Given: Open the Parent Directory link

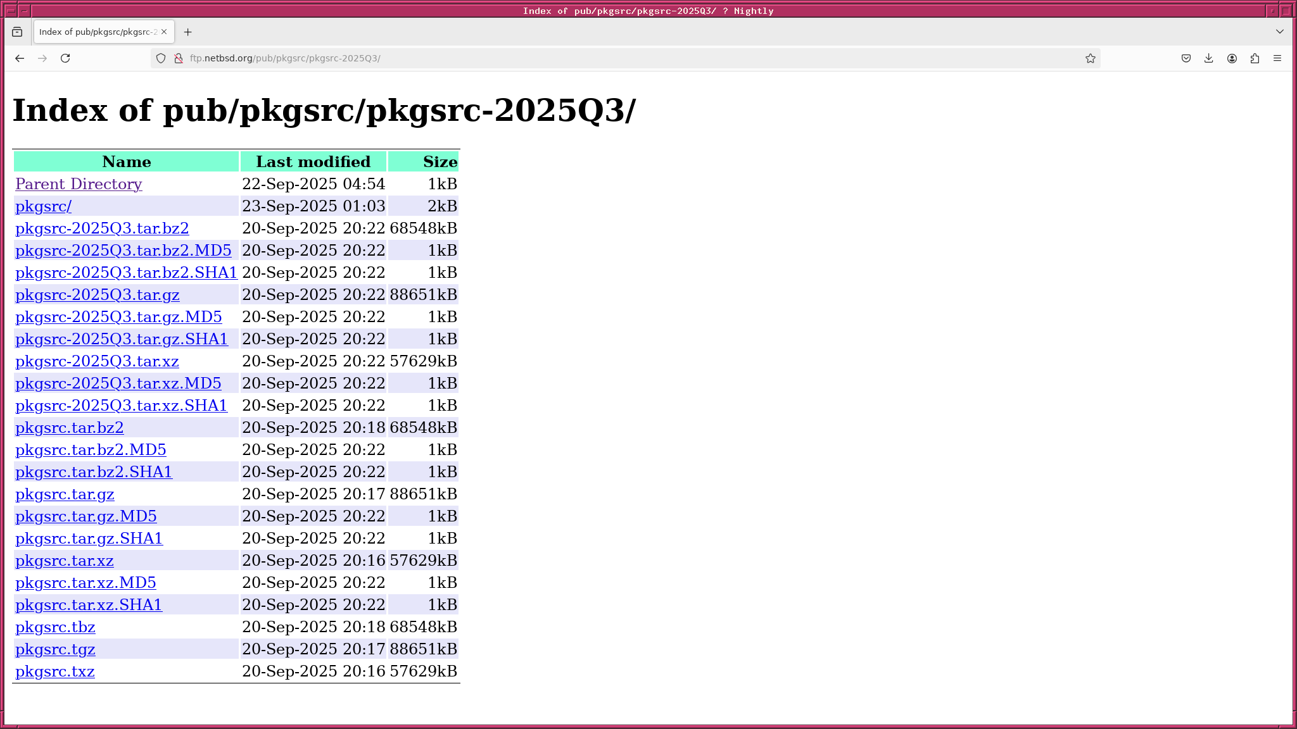Looking at the screenshot, I should coord(79,184).
